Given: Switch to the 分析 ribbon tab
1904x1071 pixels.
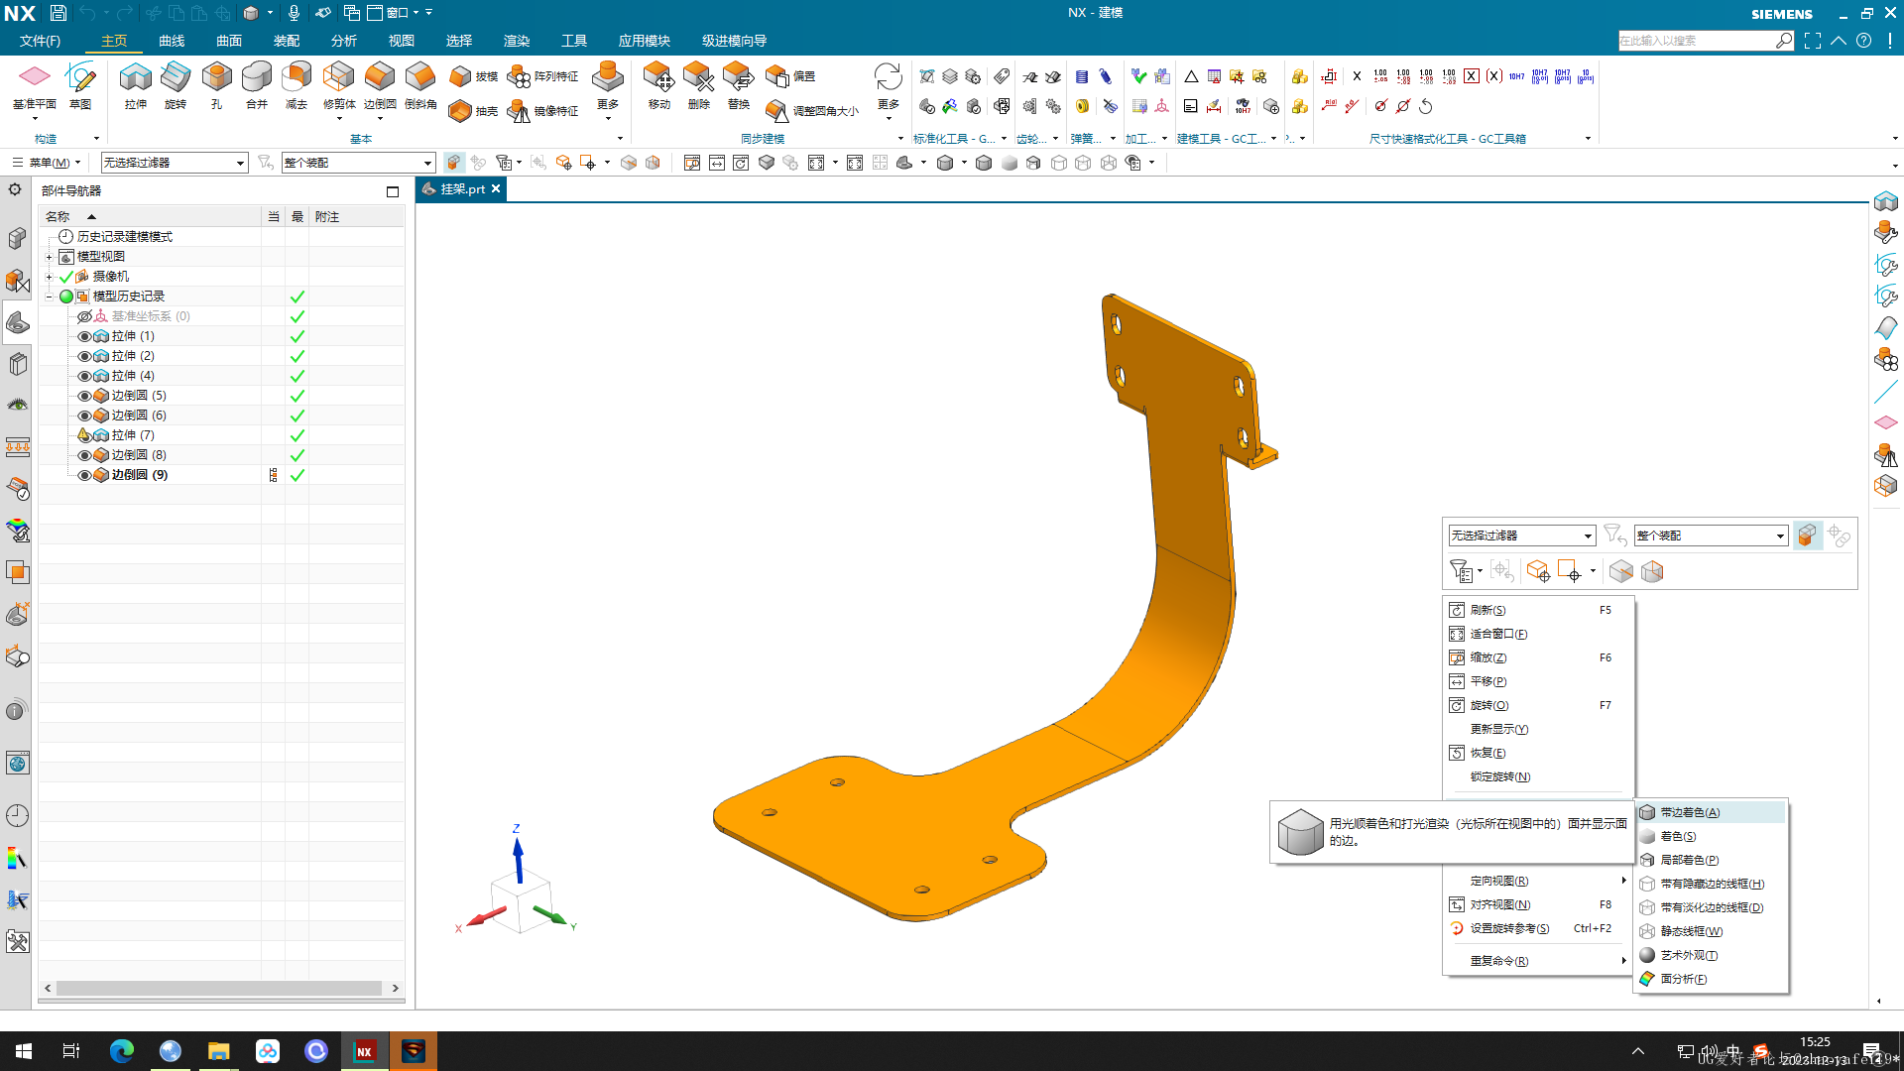Looking at the screenshot, I should tap(344, 41).
